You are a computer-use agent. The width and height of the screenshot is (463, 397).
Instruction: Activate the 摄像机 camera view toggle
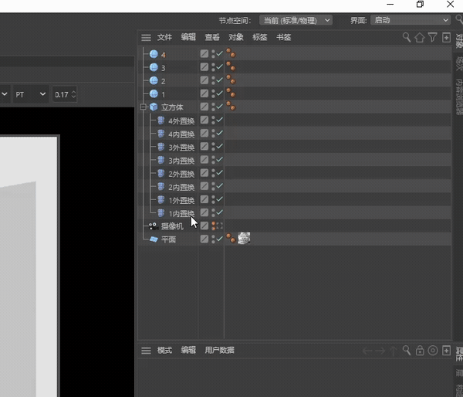(x=219, y=226)
